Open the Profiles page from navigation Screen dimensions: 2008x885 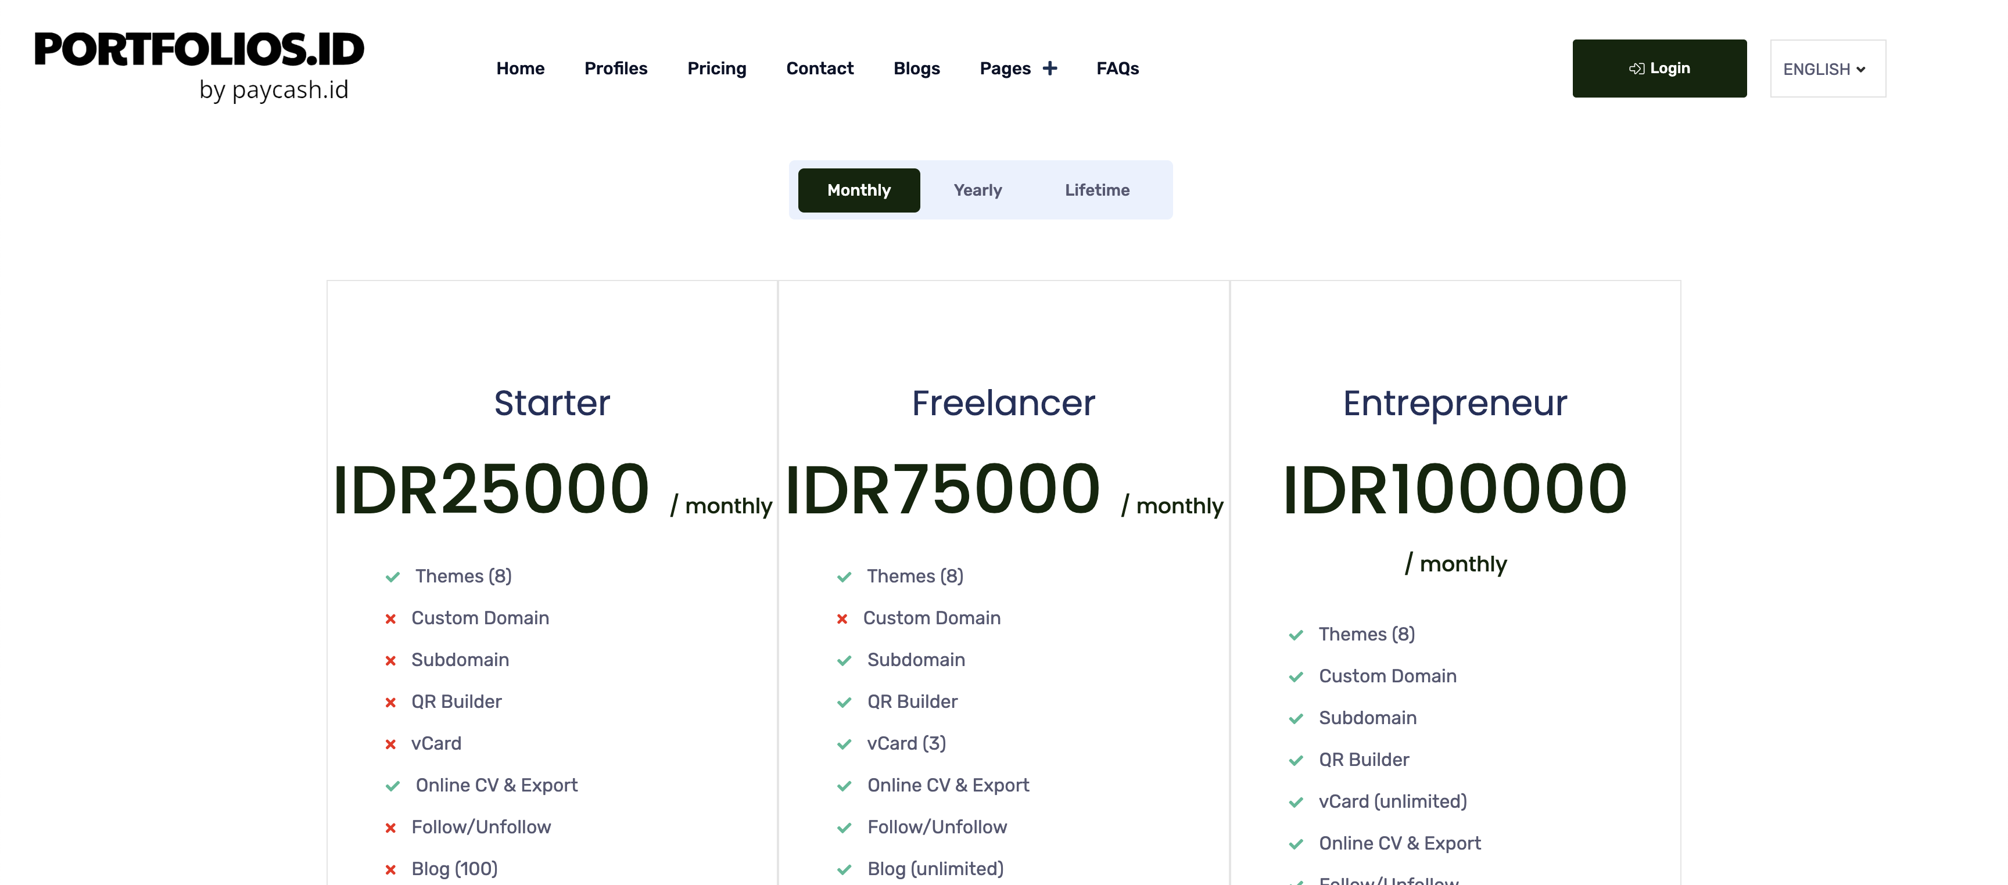615,69
